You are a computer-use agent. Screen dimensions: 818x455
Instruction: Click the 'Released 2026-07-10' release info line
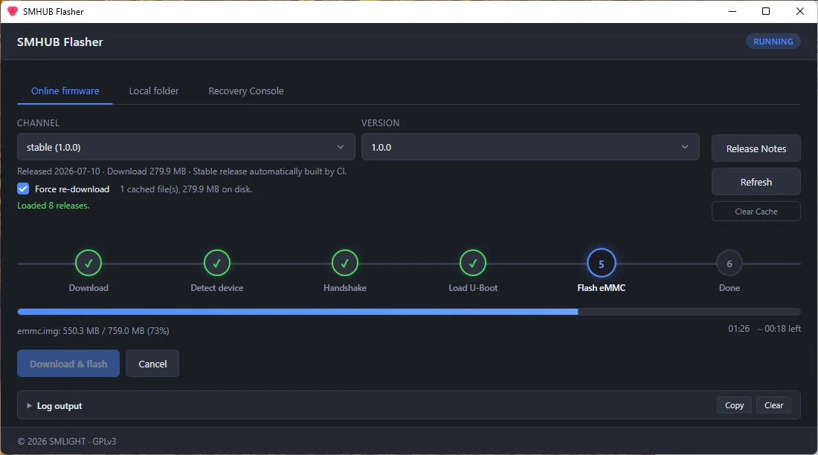point(181,171)
